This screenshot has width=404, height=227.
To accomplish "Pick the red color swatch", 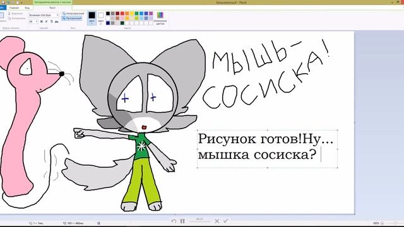I will tap(122, 13).
